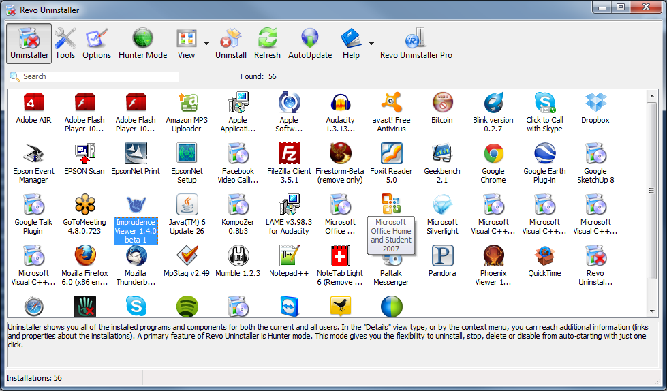Click Revo Uninstaller Pro button
The height and width of the screenshot is (391, 667).
point(416,44)
